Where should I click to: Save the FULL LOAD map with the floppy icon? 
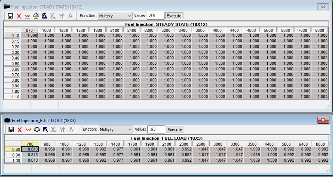(11, 130)
